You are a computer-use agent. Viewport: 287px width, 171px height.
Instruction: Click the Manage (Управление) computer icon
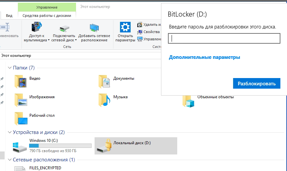[x=140, y=39]
